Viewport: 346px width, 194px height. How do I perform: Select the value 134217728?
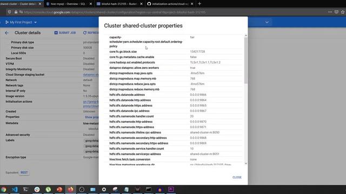[197, 52]
